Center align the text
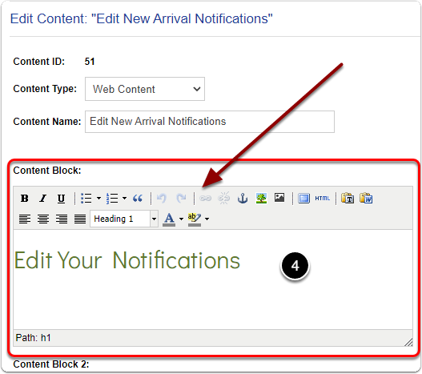The height and width of the screenshot is (374, 422). click(43, 219)
